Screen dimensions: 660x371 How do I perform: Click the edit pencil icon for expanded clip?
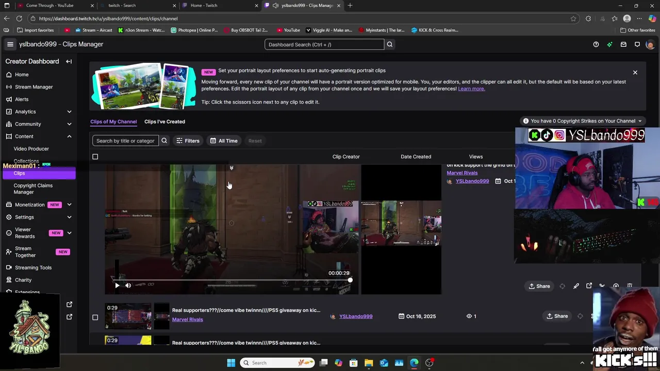576,286
